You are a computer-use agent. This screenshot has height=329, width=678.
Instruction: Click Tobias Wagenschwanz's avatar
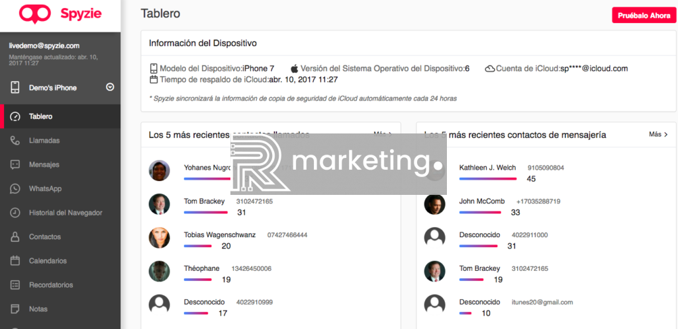159,238
